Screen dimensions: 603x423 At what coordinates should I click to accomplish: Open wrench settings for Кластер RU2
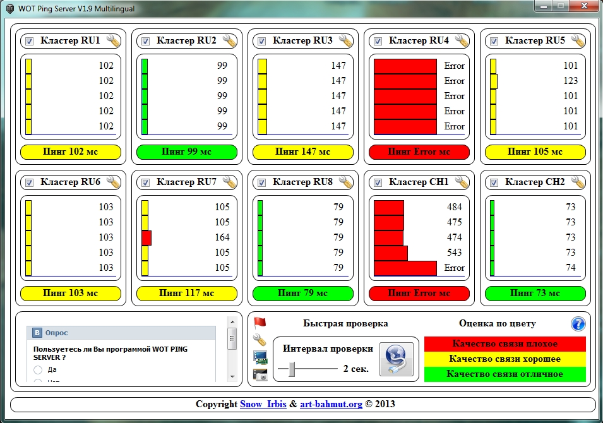[x=230, y=41]
